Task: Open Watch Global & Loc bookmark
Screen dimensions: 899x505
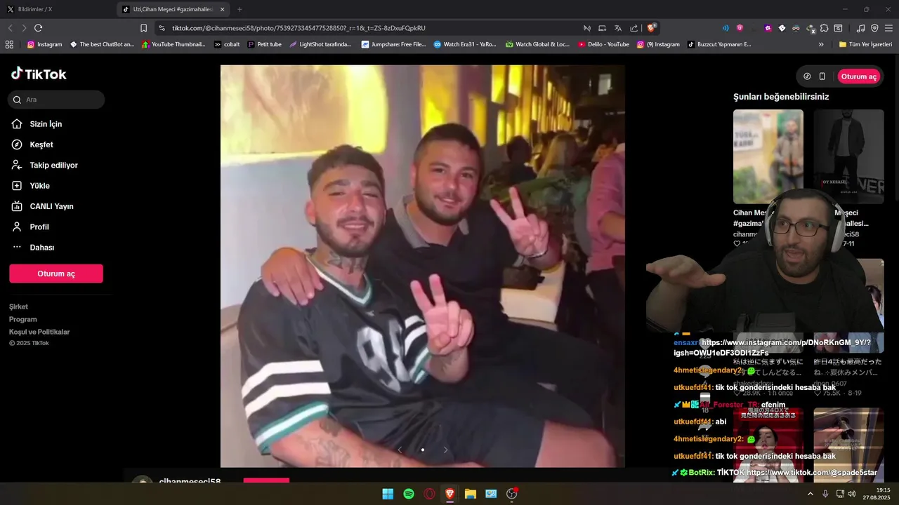Action: 537,44
